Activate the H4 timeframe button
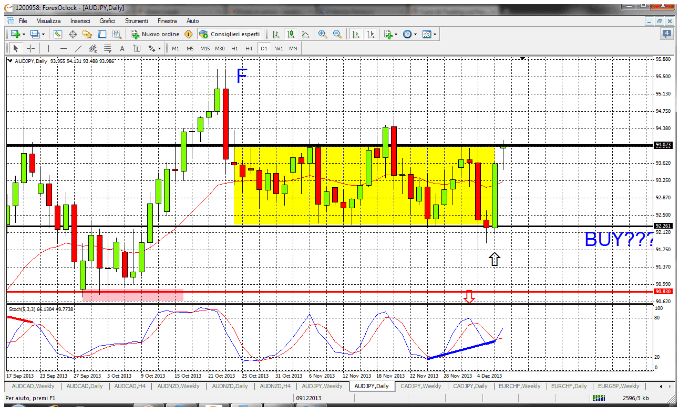This screenshot has height=407, width=679. click(x=249, y=48)
